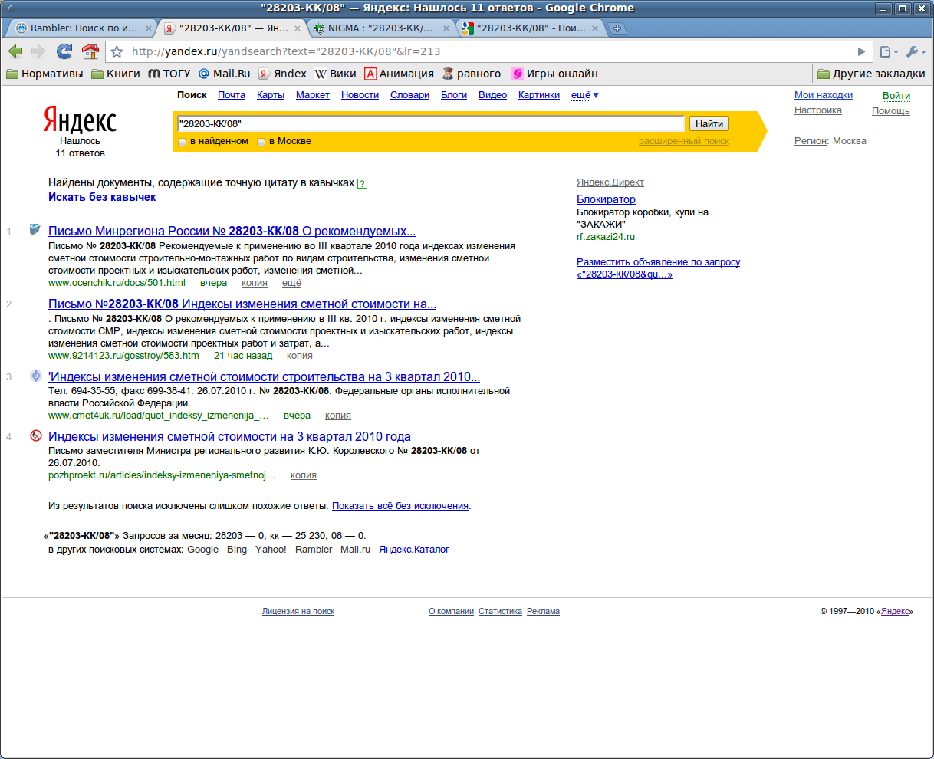Open the new tab button
The width and height of the screenshot is (934, 759).
[617, 28]
